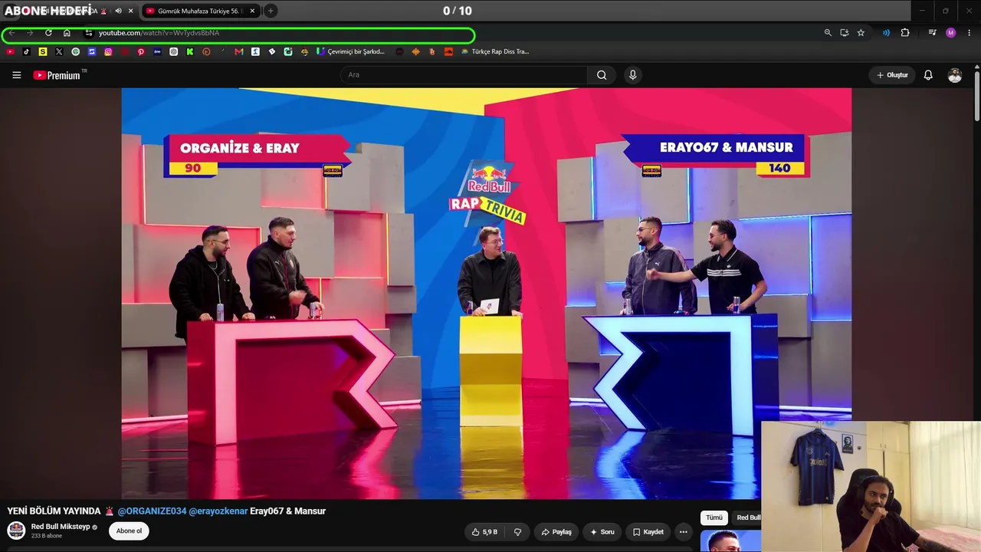The height and width of the screenshot is (552, 981).
Task: Open the YouTube guide hamburger menu
Action: point(16,75)
